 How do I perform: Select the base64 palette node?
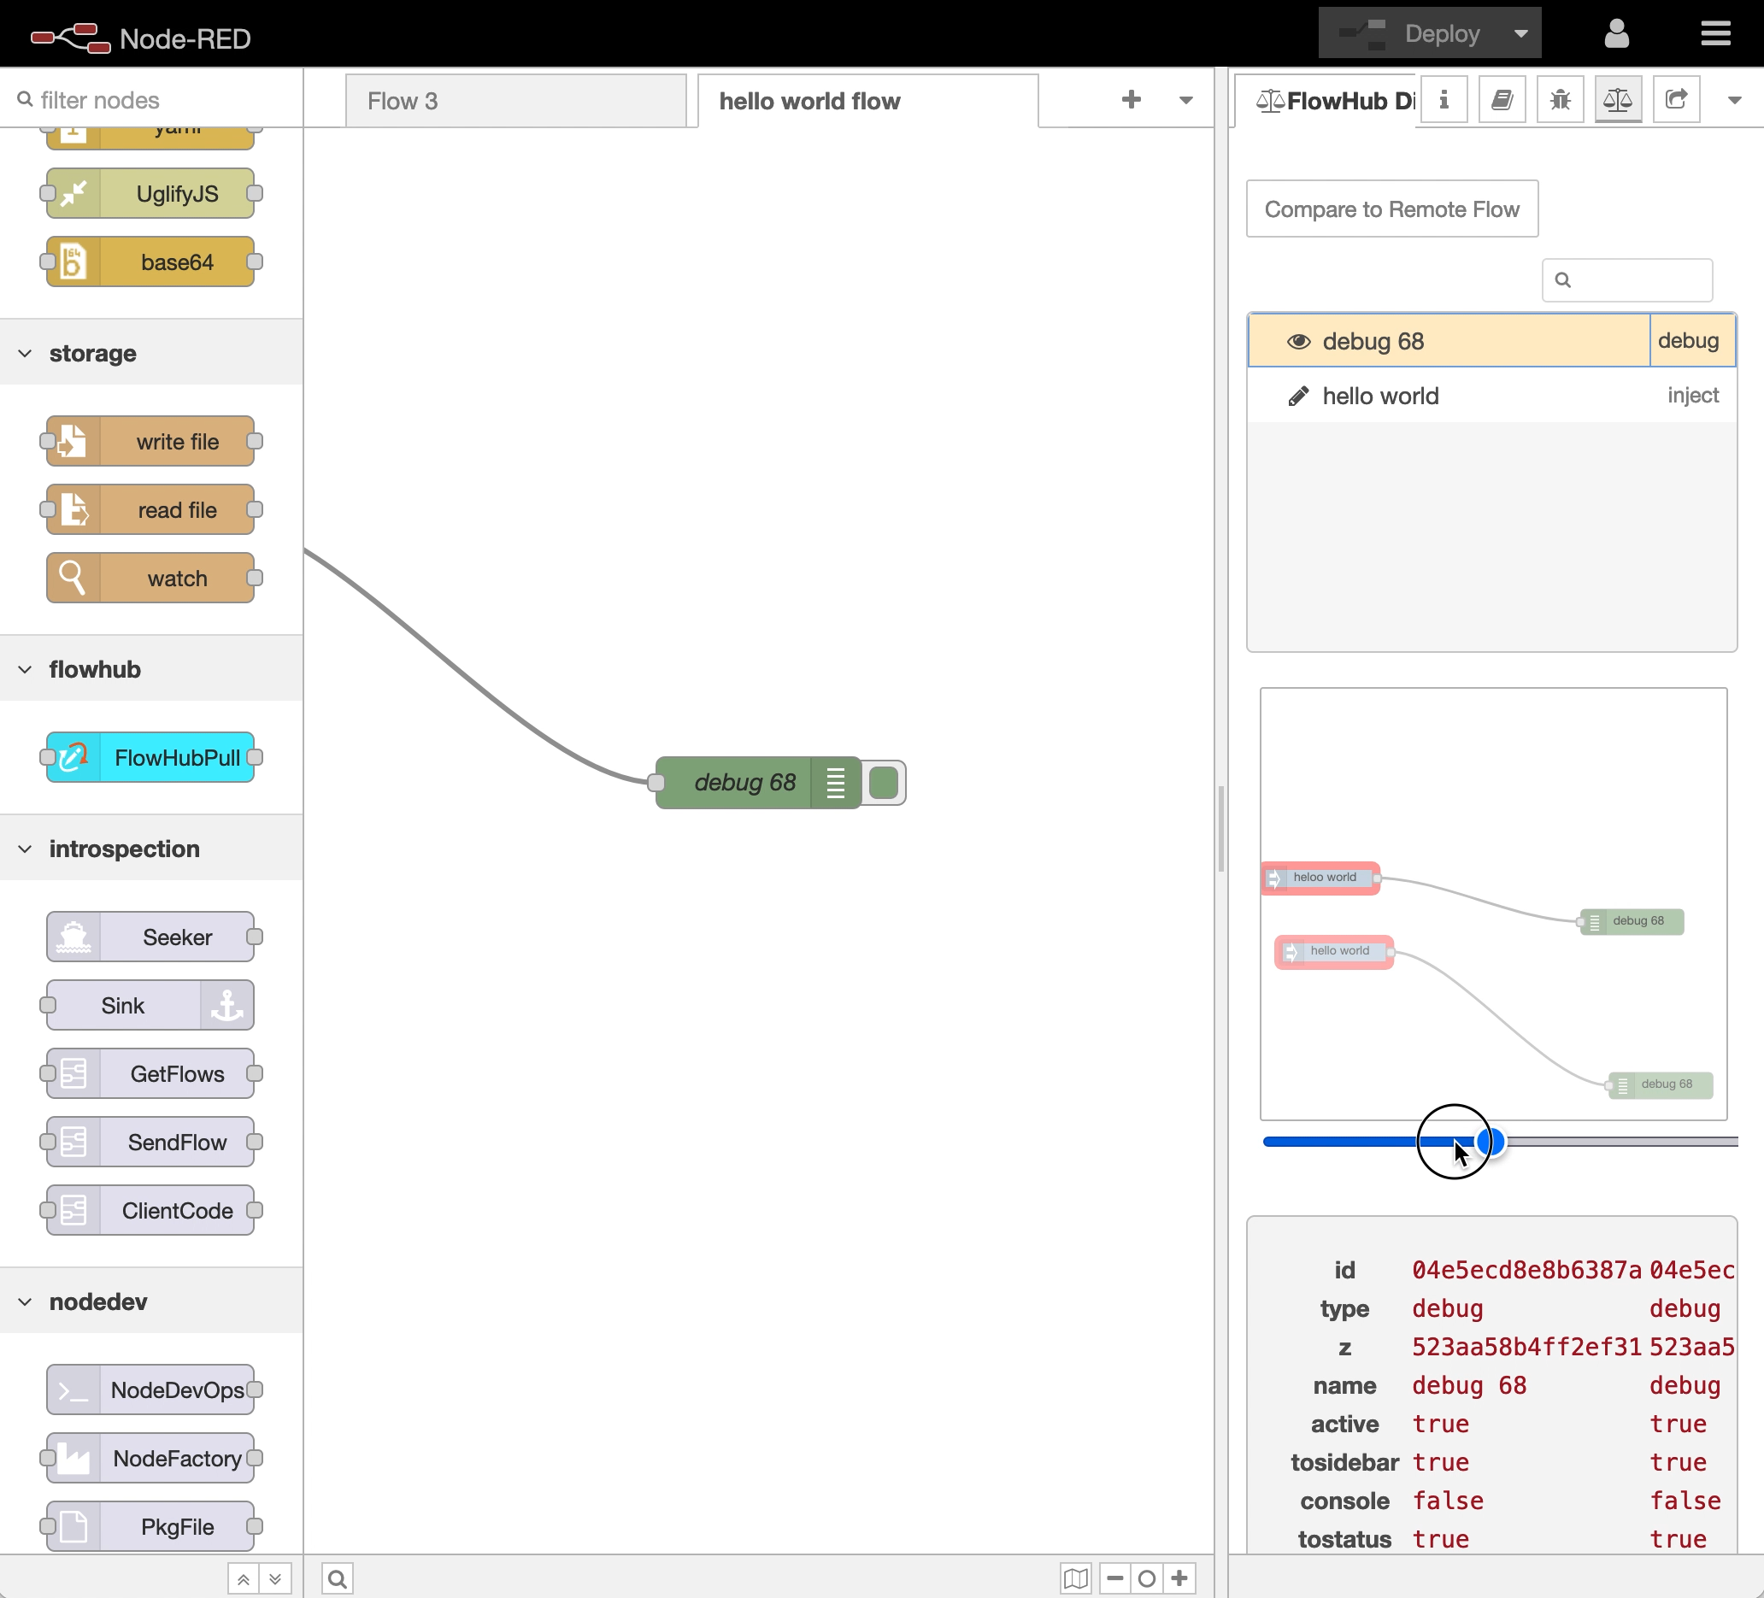[x=150, y=261]
